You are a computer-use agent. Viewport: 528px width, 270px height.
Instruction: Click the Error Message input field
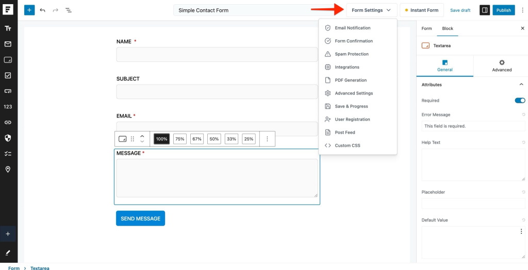[473, 126]
